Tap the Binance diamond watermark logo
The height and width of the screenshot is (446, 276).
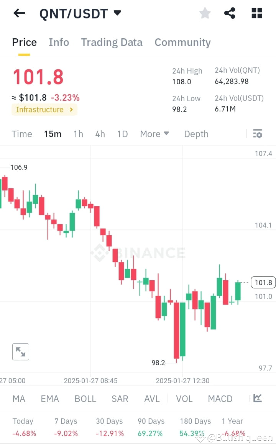coord(100,252)
